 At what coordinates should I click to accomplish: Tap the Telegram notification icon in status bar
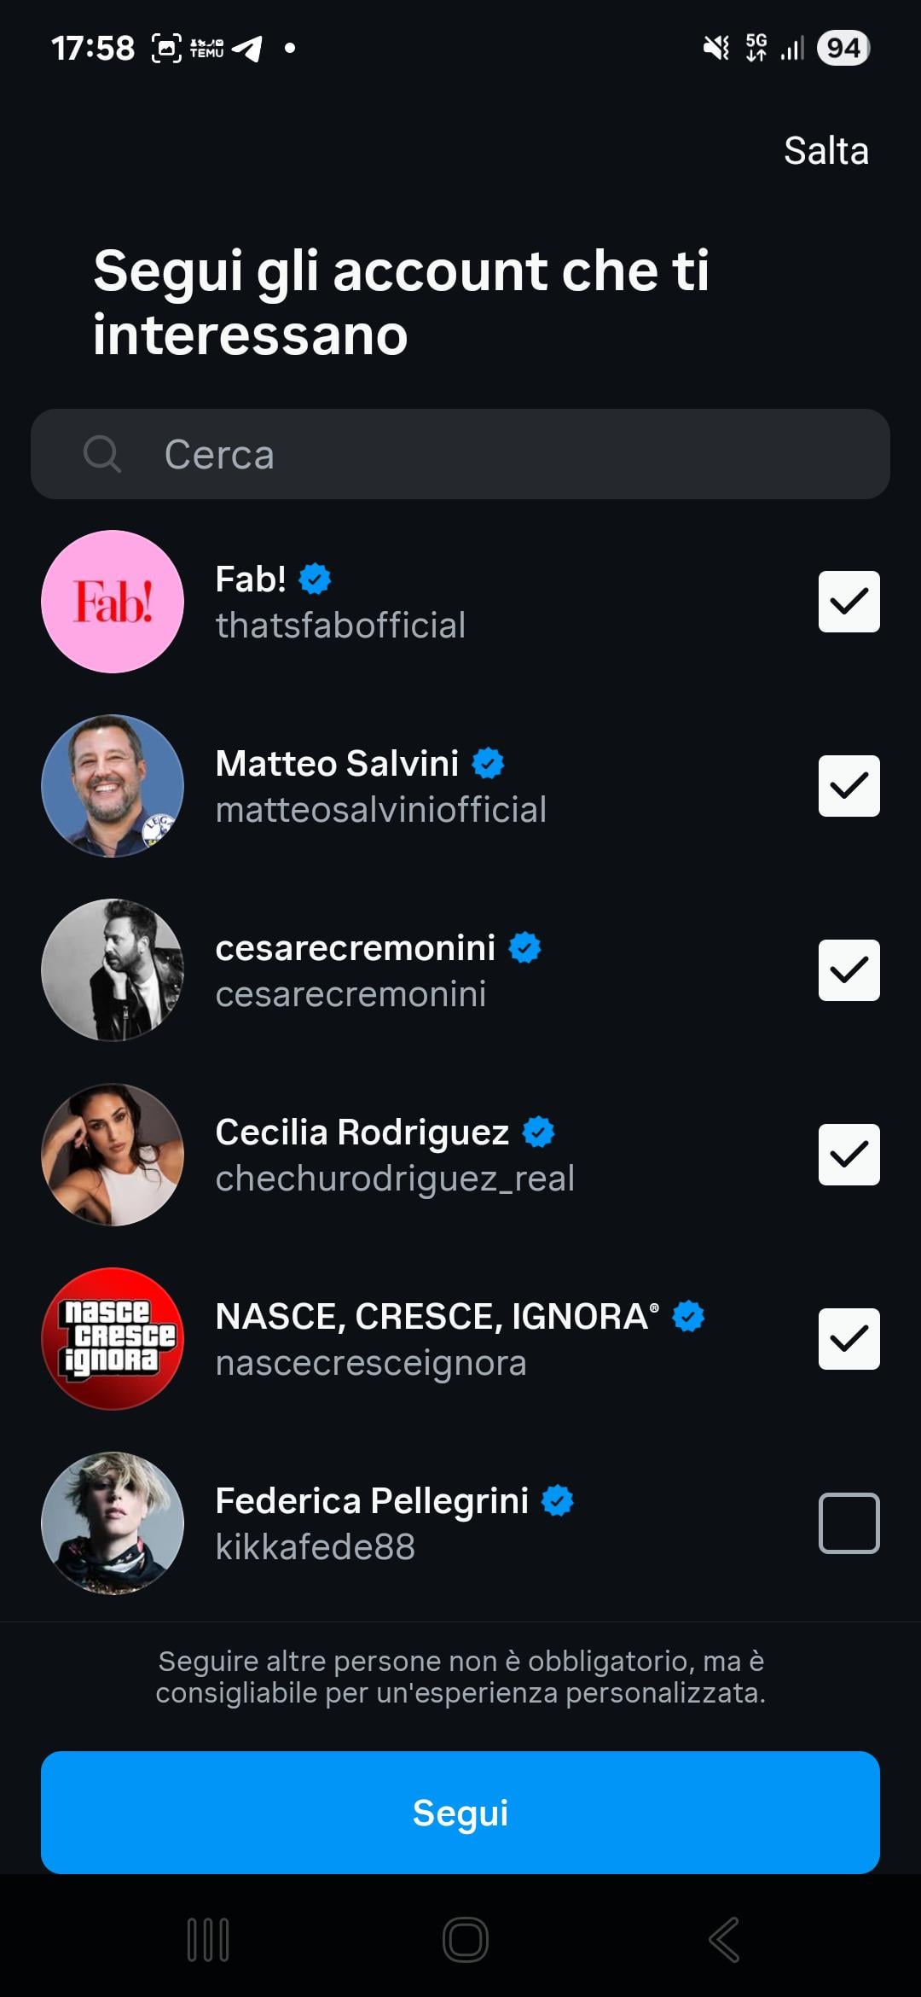[x=247, y=49]
